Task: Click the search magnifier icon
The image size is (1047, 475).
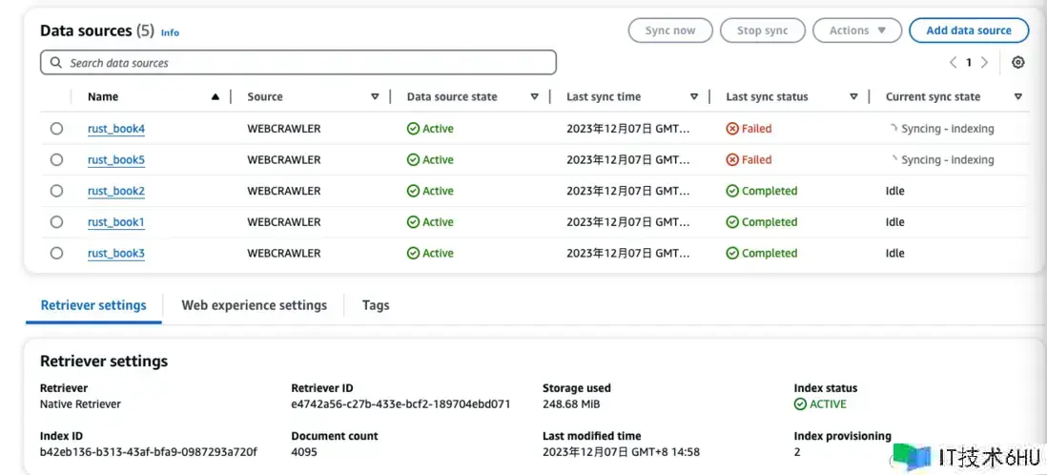Action: click(57, 63)
